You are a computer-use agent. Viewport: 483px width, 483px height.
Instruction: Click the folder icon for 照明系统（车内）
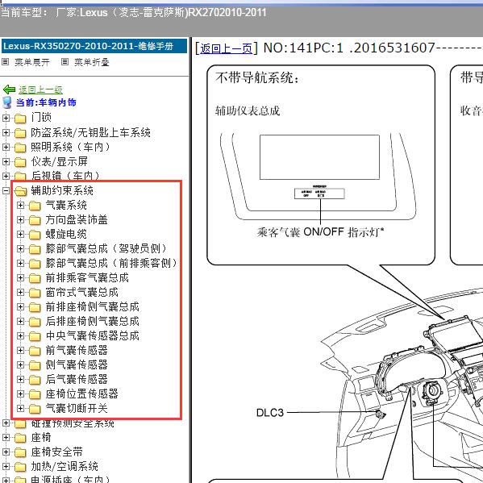(x=20, y=148)
